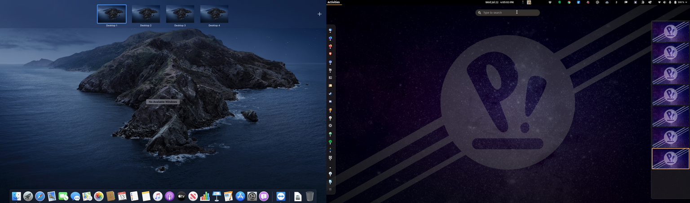
Task: Open the system menu arrow beside 100%
Action: (x=687, y=2)
